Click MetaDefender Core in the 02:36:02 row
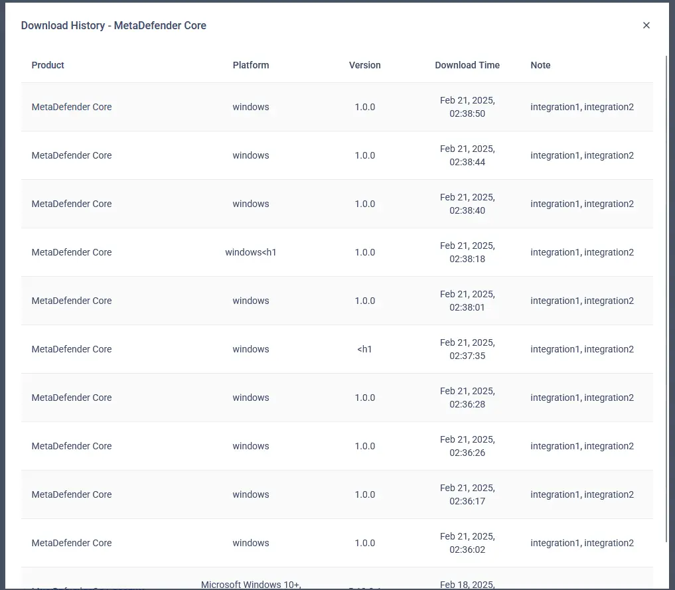 72,543
